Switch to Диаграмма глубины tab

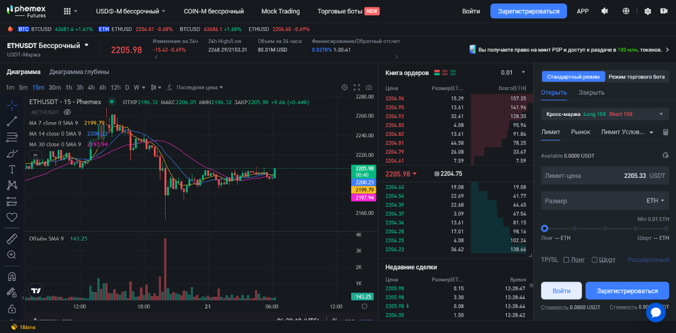pos(79,72)
